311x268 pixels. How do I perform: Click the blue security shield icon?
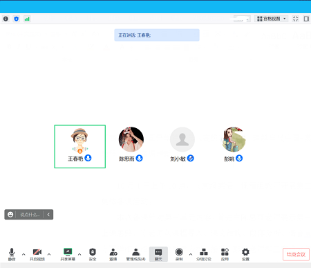17,19
